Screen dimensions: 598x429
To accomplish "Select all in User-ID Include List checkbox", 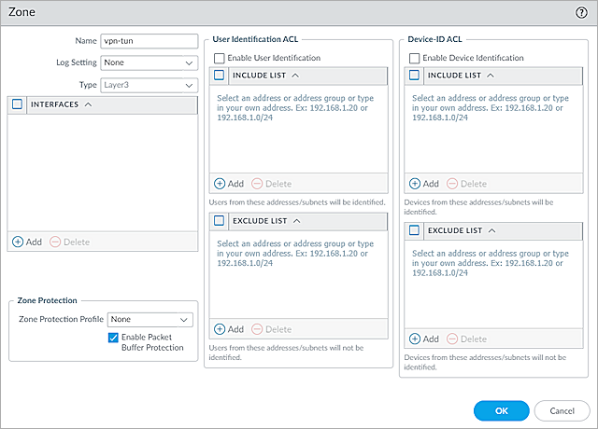I will click(x=219, y=75).
